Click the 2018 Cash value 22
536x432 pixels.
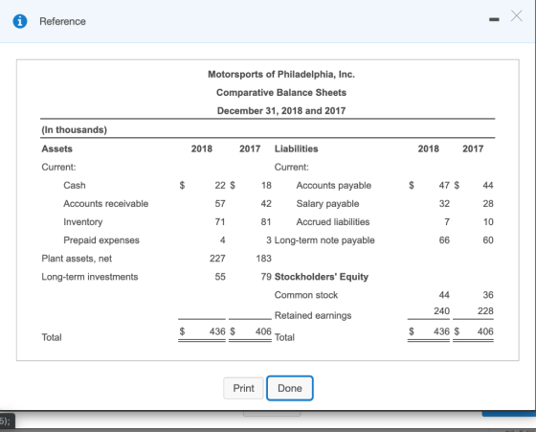[220, 186]
